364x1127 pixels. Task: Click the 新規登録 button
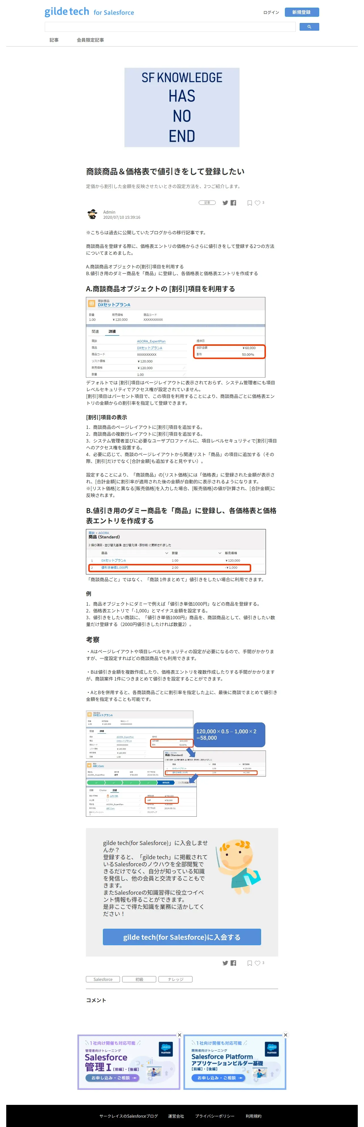(x=302, y=12)
